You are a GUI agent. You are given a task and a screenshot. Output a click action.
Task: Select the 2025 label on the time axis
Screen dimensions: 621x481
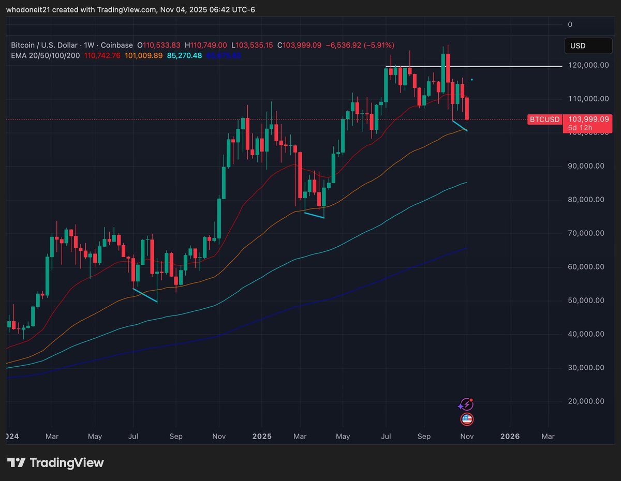pos(262,437)
